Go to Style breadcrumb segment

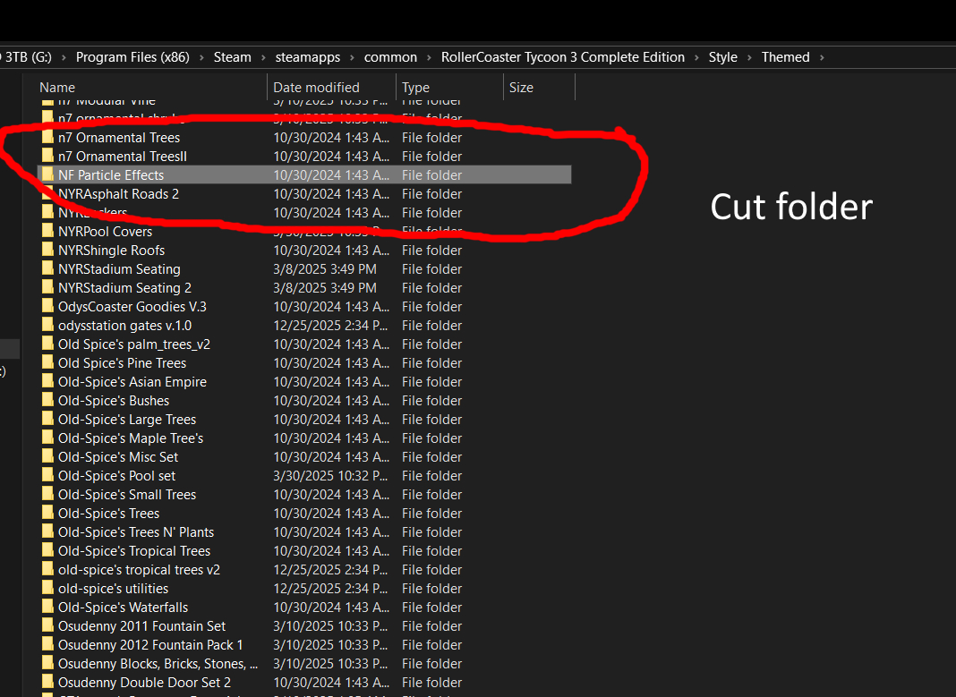723,57
